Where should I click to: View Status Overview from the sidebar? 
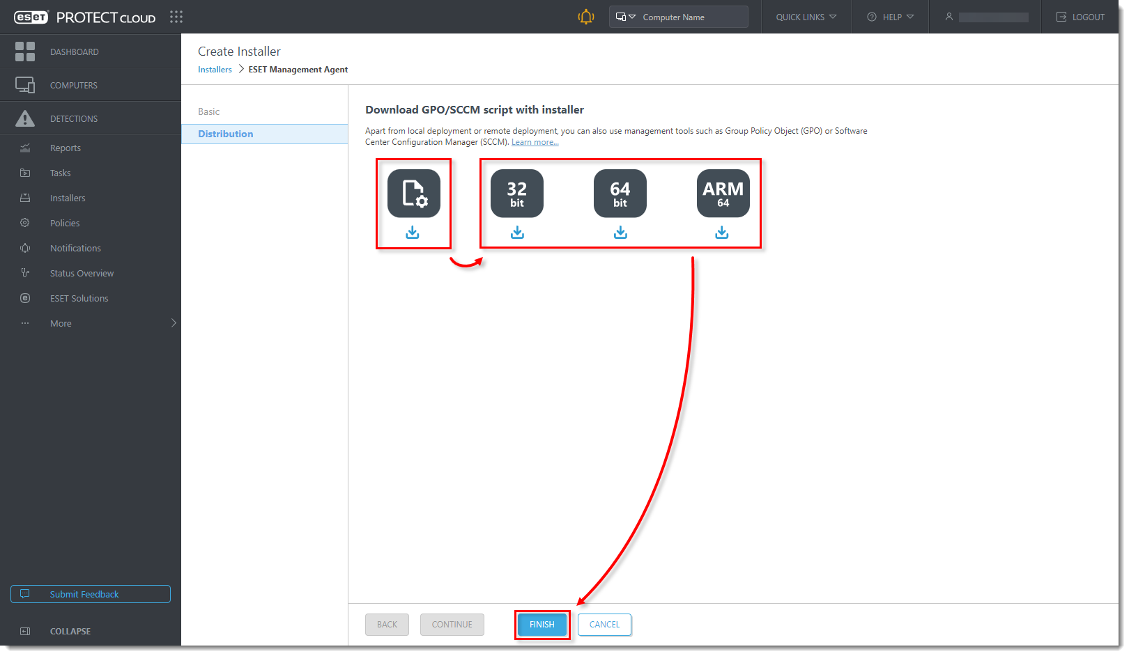click(82, 273)
